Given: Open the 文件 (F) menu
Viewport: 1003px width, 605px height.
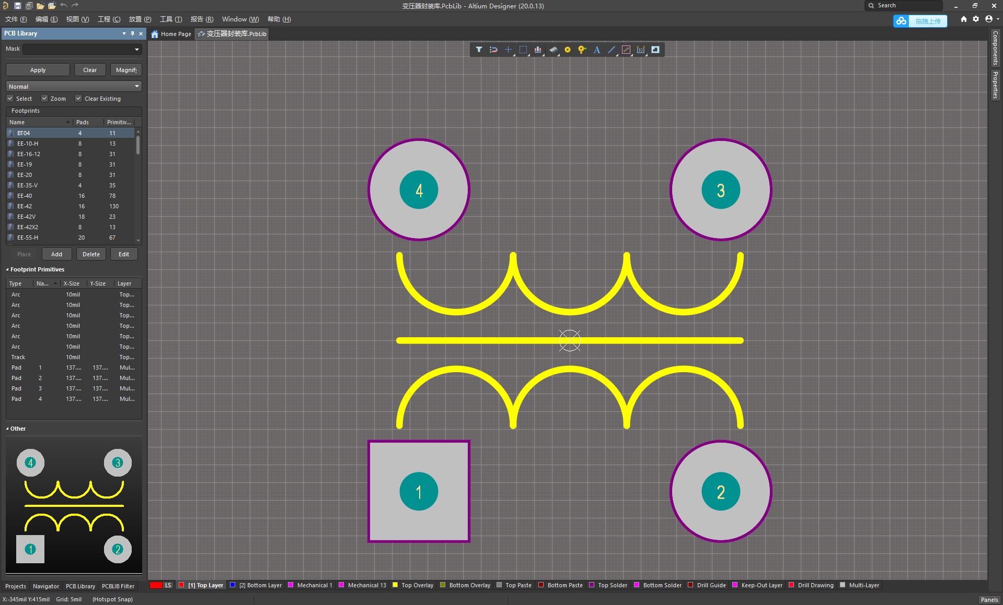Looking at the screenshot, I should point(16,19).
